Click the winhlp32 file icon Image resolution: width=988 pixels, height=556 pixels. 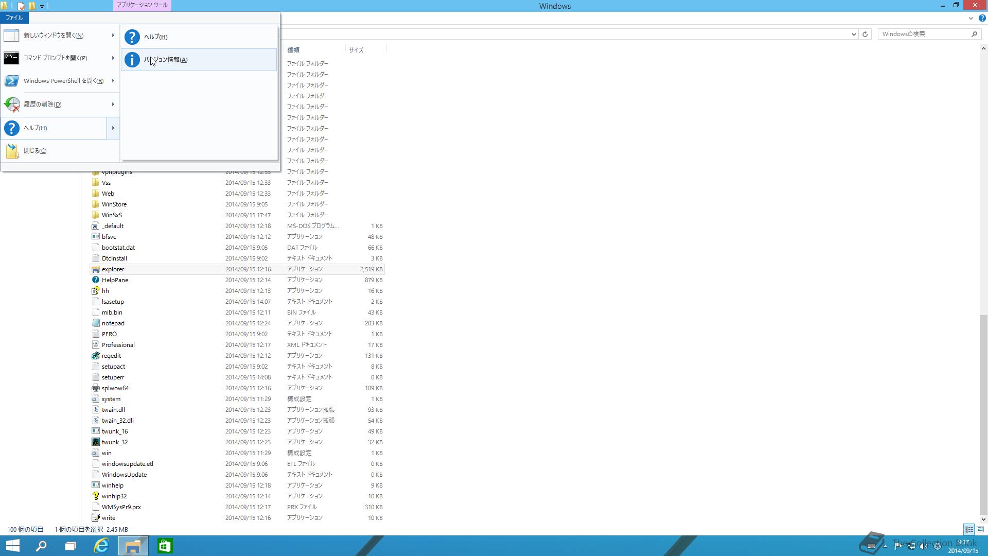95,496
